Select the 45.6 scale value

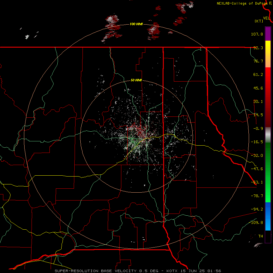pos(258,88)
